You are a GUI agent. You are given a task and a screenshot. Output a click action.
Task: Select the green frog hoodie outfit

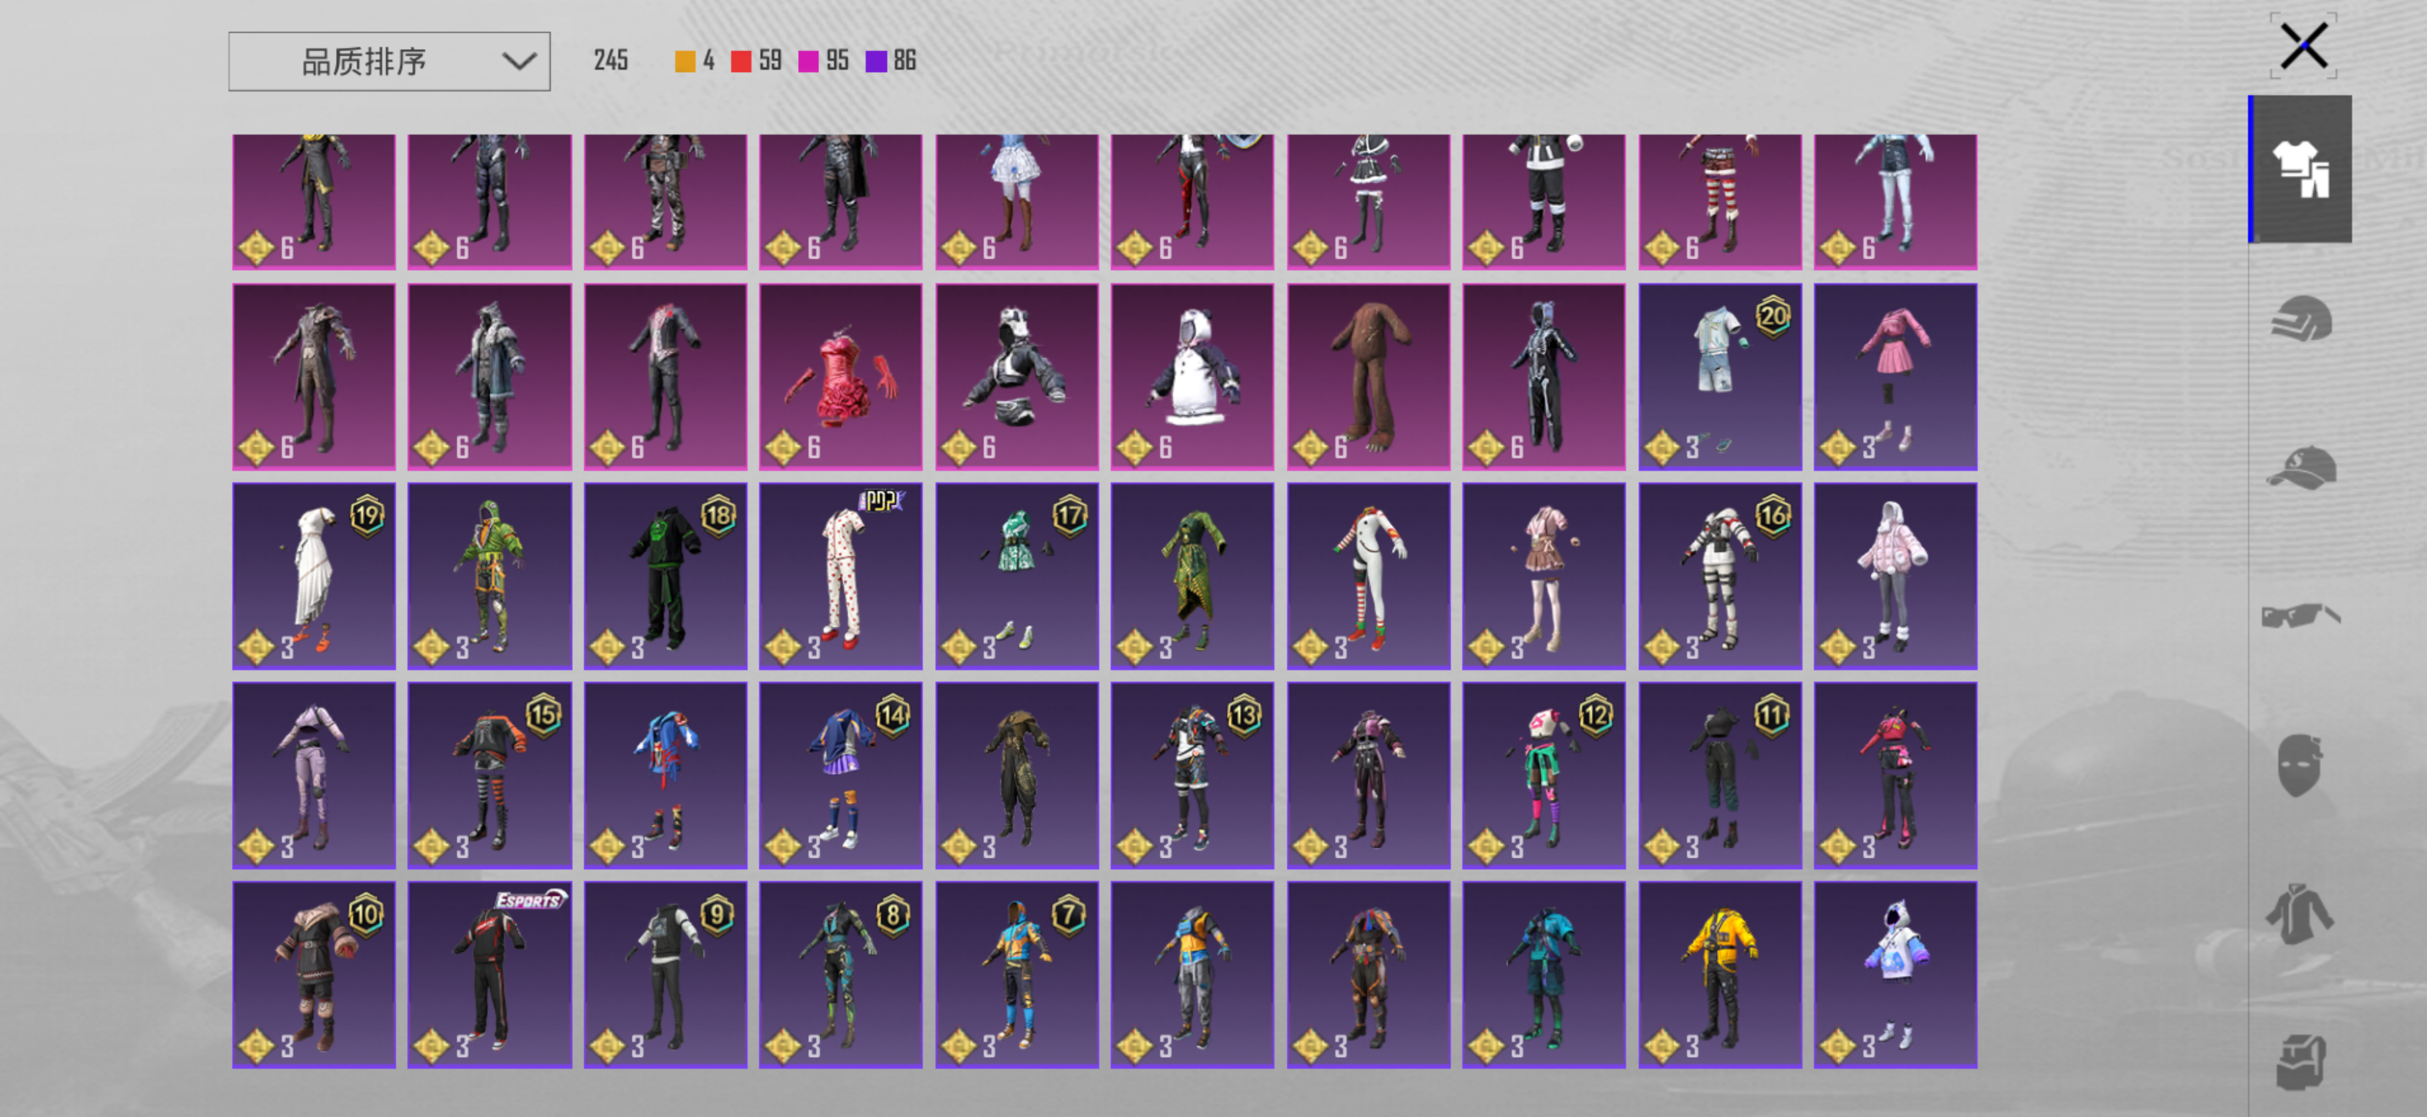[x=489, y=576]
